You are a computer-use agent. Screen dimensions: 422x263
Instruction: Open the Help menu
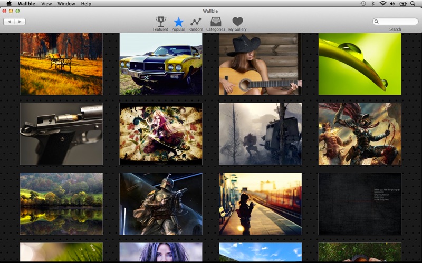coord(86,4)
